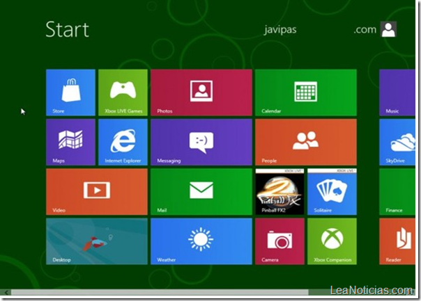
Task: Launch the Pinball FX2 game tile
Action: pos(280,192)
